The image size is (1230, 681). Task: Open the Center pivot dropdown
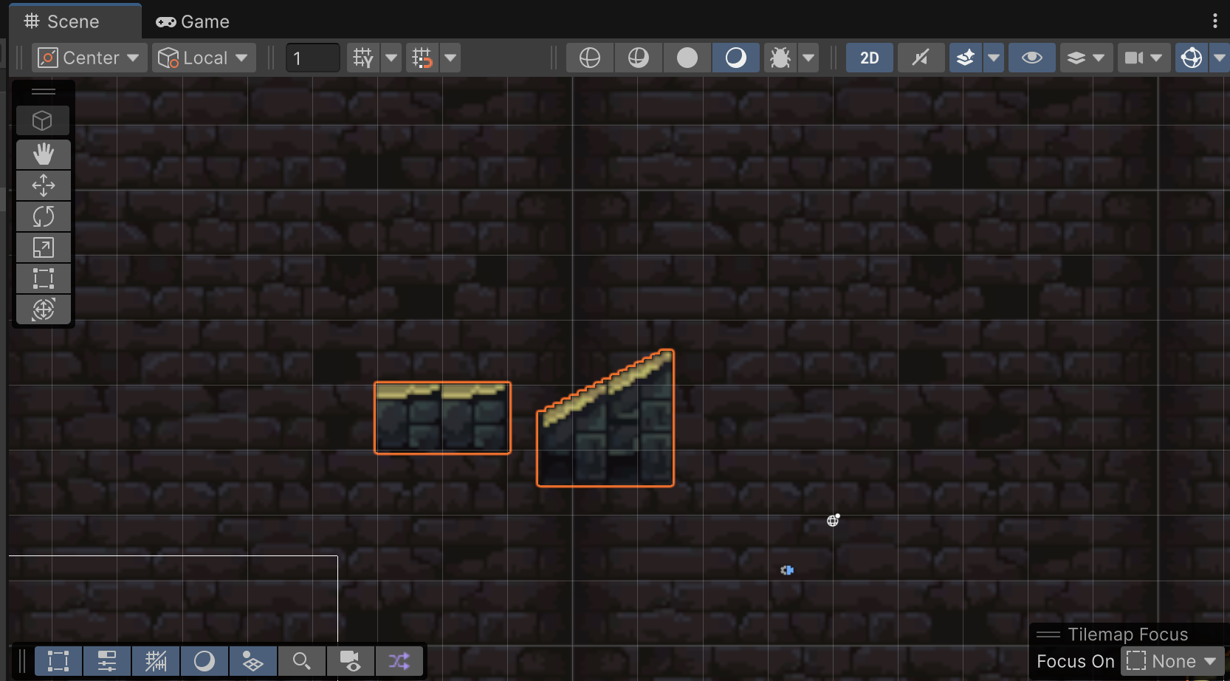[x=88, y=58]
